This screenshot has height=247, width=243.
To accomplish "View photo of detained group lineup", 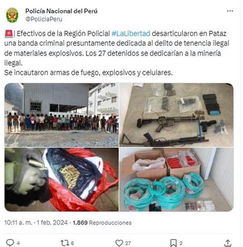I will (x=62, y=115).
